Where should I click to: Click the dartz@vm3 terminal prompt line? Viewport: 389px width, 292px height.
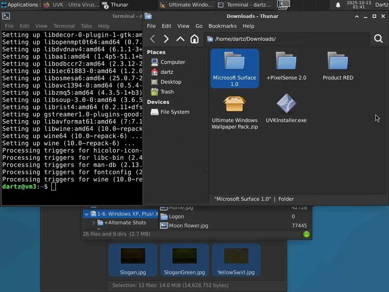[x=29, y=186]
